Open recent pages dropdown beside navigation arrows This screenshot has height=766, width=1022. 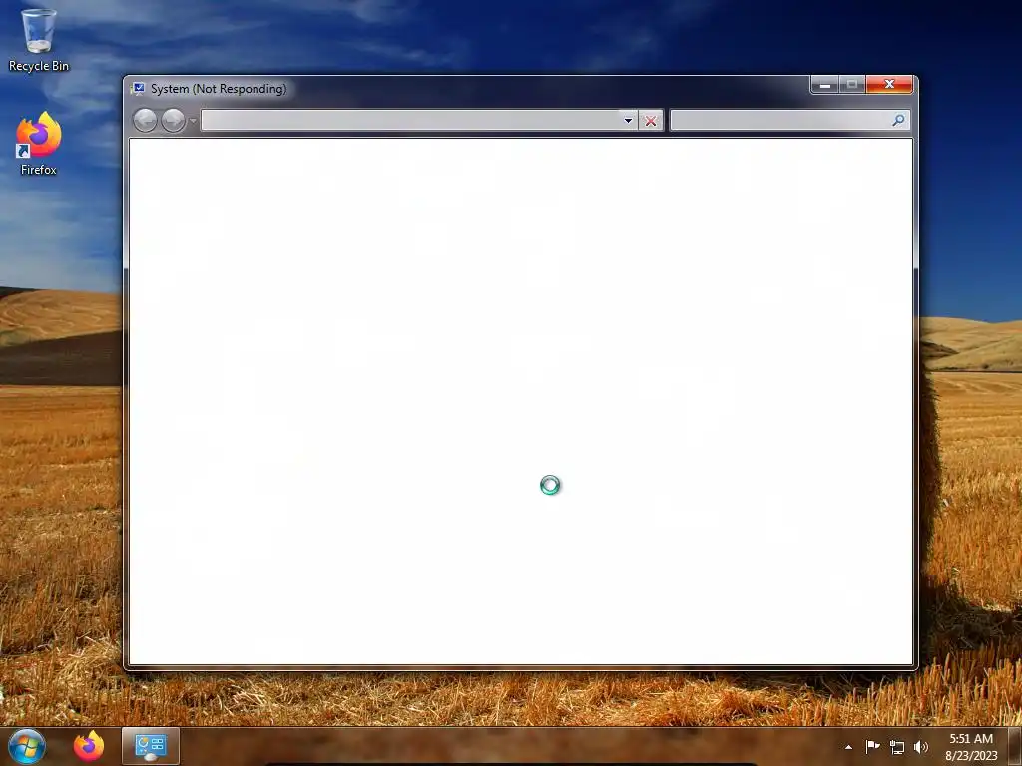click(x=193, y=121)
